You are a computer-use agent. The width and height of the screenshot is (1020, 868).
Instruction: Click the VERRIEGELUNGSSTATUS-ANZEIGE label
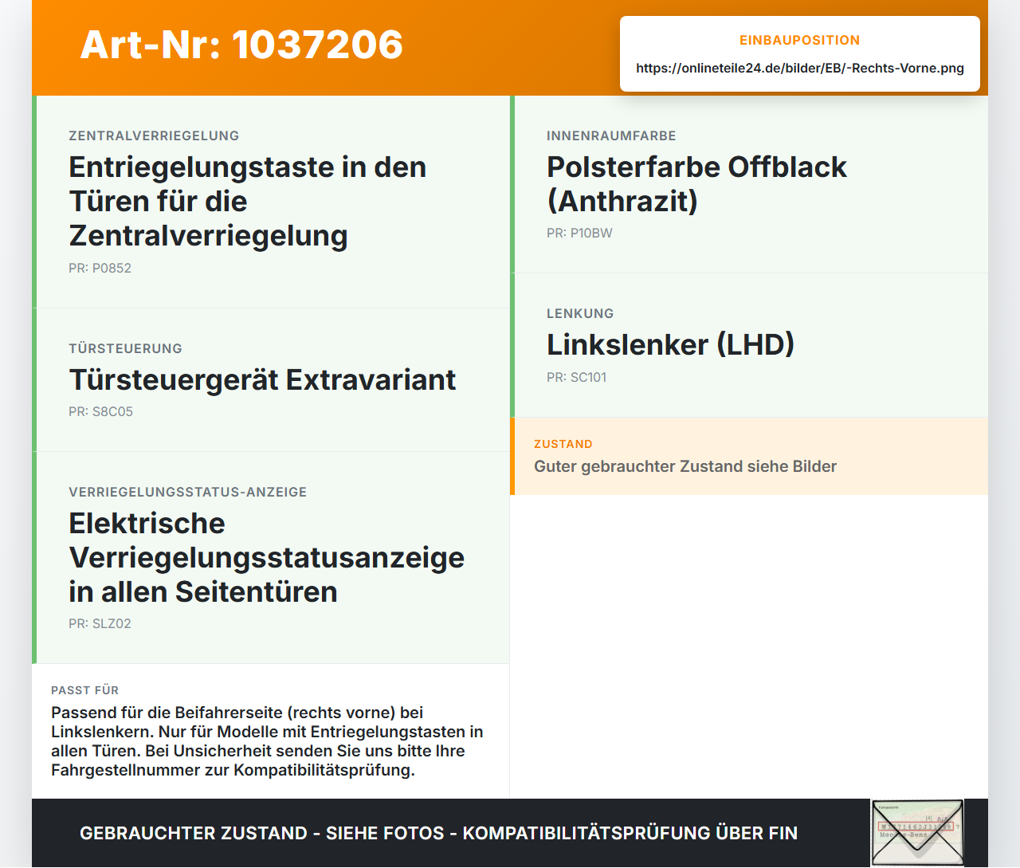pos(187,493)
